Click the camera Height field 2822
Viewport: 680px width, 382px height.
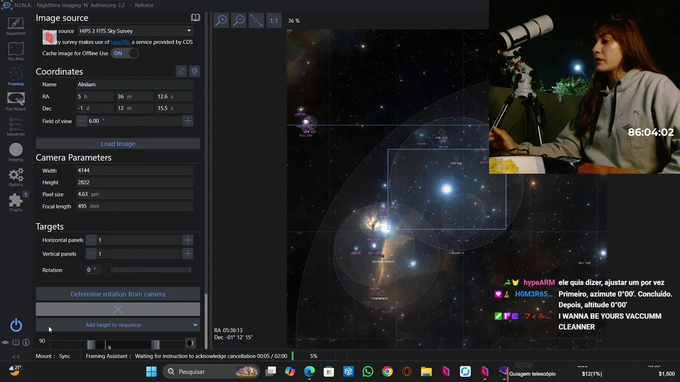click(x=135, y=183)
